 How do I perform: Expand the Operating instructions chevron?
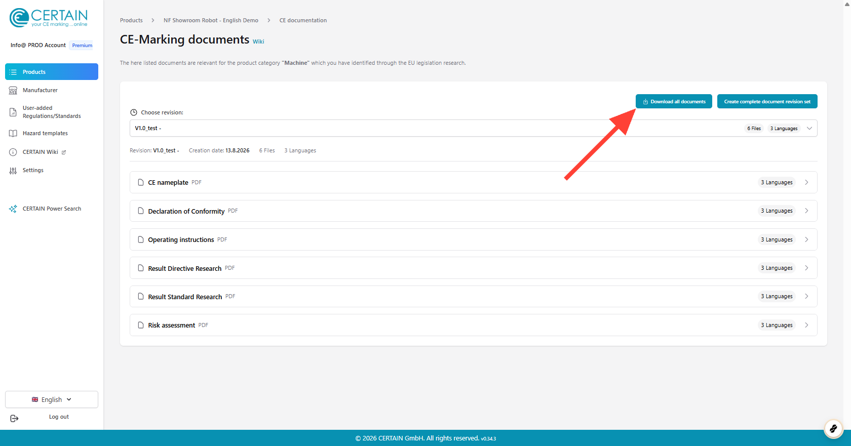point(806,239)
